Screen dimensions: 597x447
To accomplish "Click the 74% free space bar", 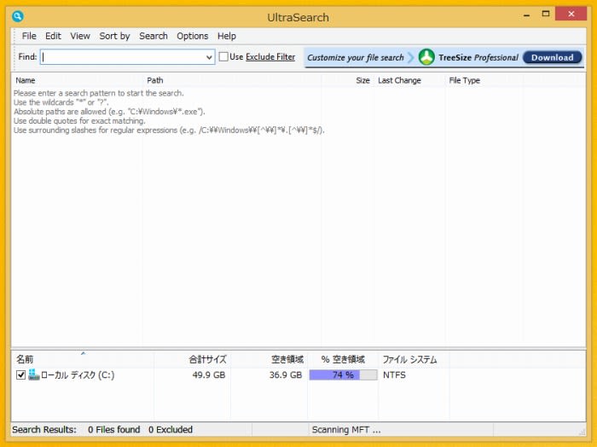I will [343, 374].
